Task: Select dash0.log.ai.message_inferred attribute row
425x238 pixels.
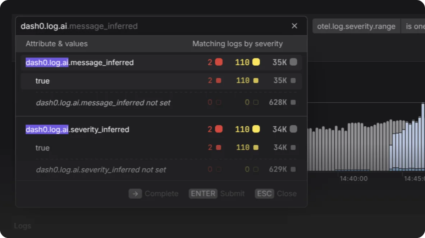Action: 161,62
